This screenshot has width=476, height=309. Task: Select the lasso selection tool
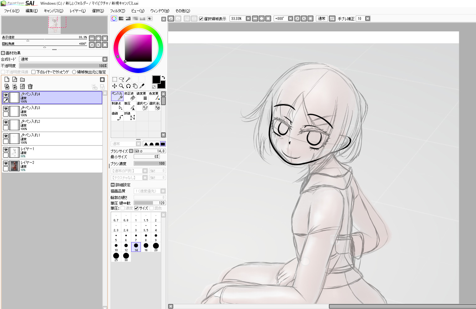(x=121, y=79)
